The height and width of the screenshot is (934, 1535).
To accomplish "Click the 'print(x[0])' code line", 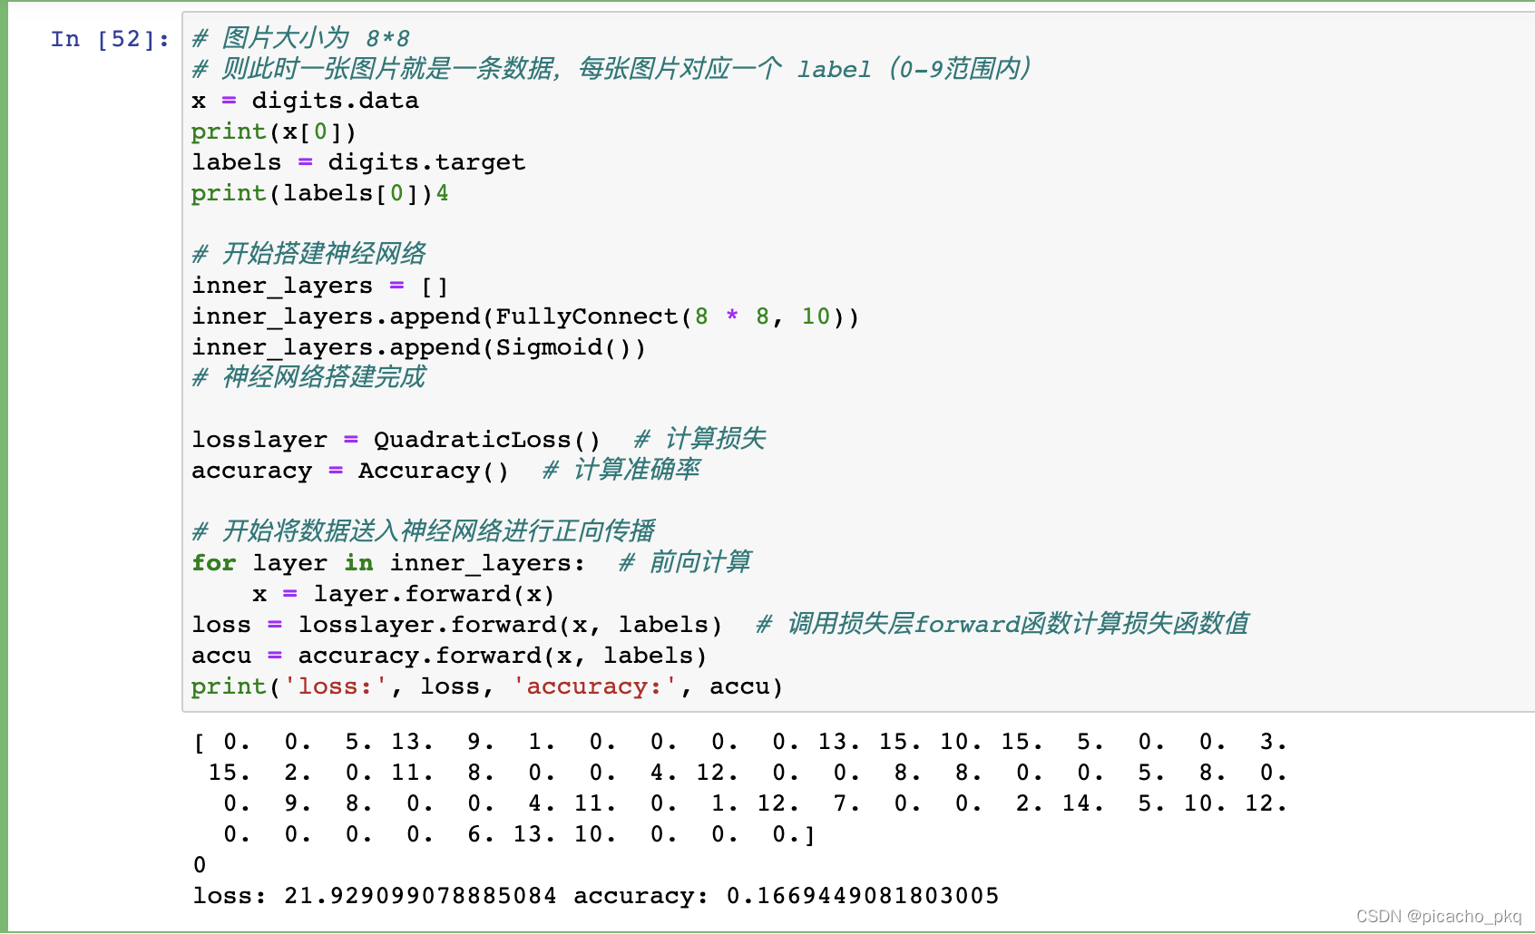I will pos(274,131).
